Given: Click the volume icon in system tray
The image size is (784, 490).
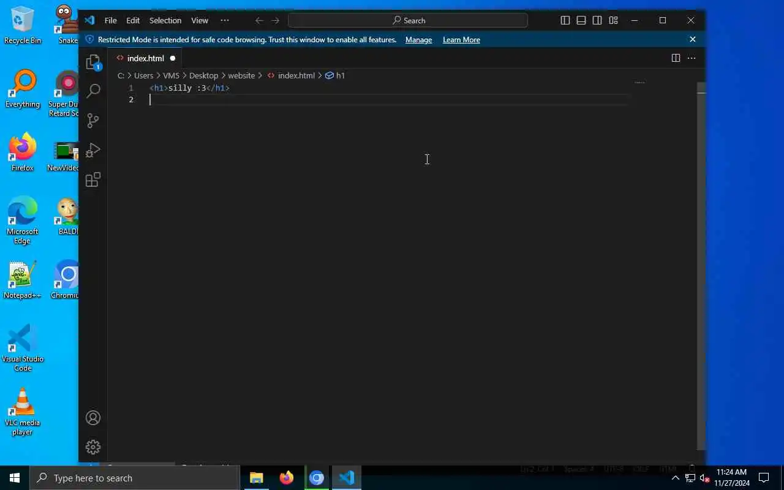Looking at the screenshot, I should [704, 478].
